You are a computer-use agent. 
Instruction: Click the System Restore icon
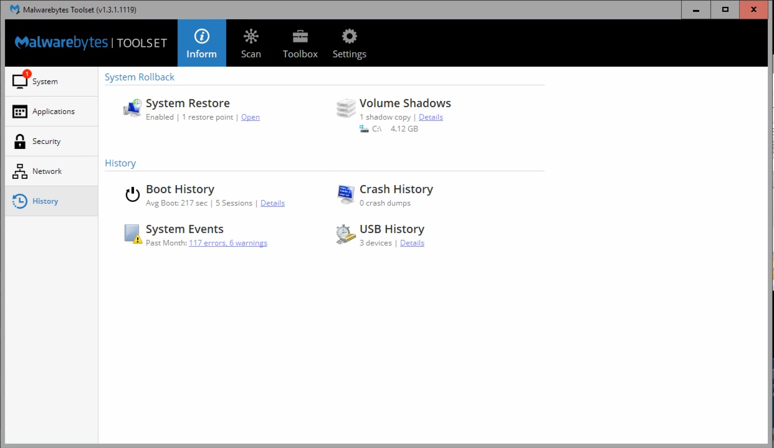pos(132,108)
